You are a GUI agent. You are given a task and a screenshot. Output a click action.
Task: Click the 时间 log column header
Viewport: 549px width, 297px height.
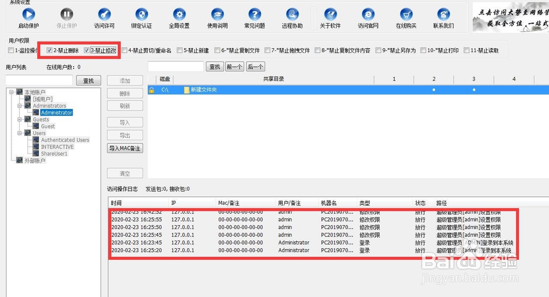click(x=139, y=203)
